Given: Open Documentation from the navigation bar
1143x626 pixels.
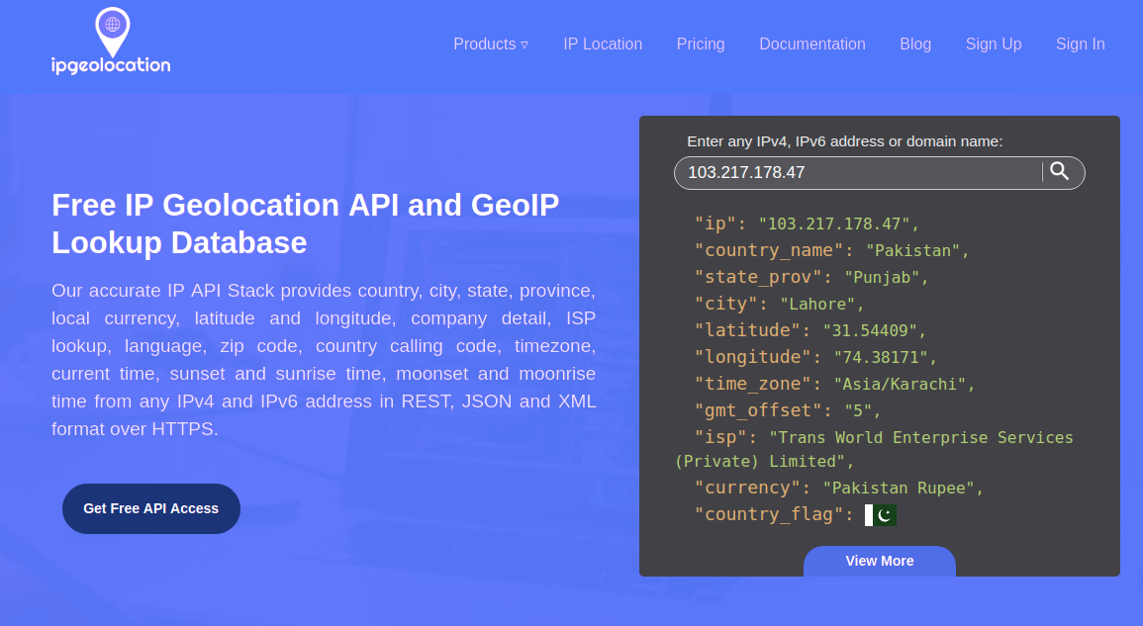Looking at the screenshot, I should coord(811,45).
